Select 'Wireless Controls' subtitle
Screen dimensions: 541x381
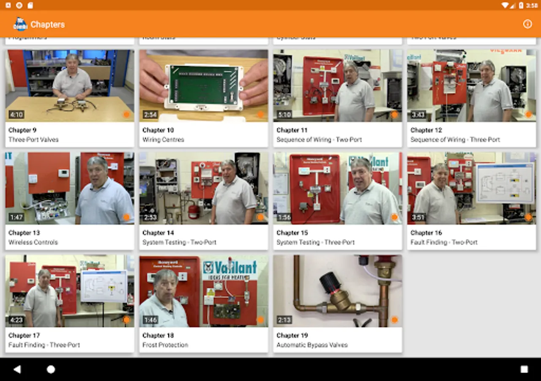pos(33,243)
